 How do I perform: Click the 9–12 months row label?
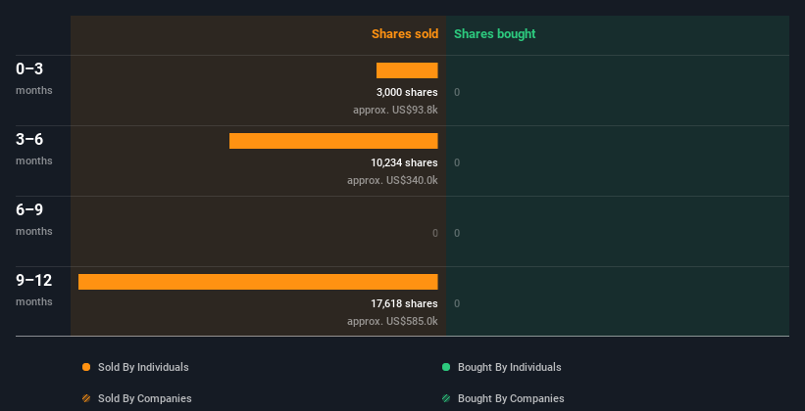click(34, 290)
